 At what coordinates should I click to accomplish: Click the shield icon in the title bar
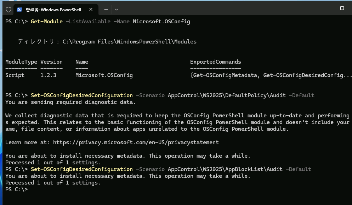[x=8, y=10]
